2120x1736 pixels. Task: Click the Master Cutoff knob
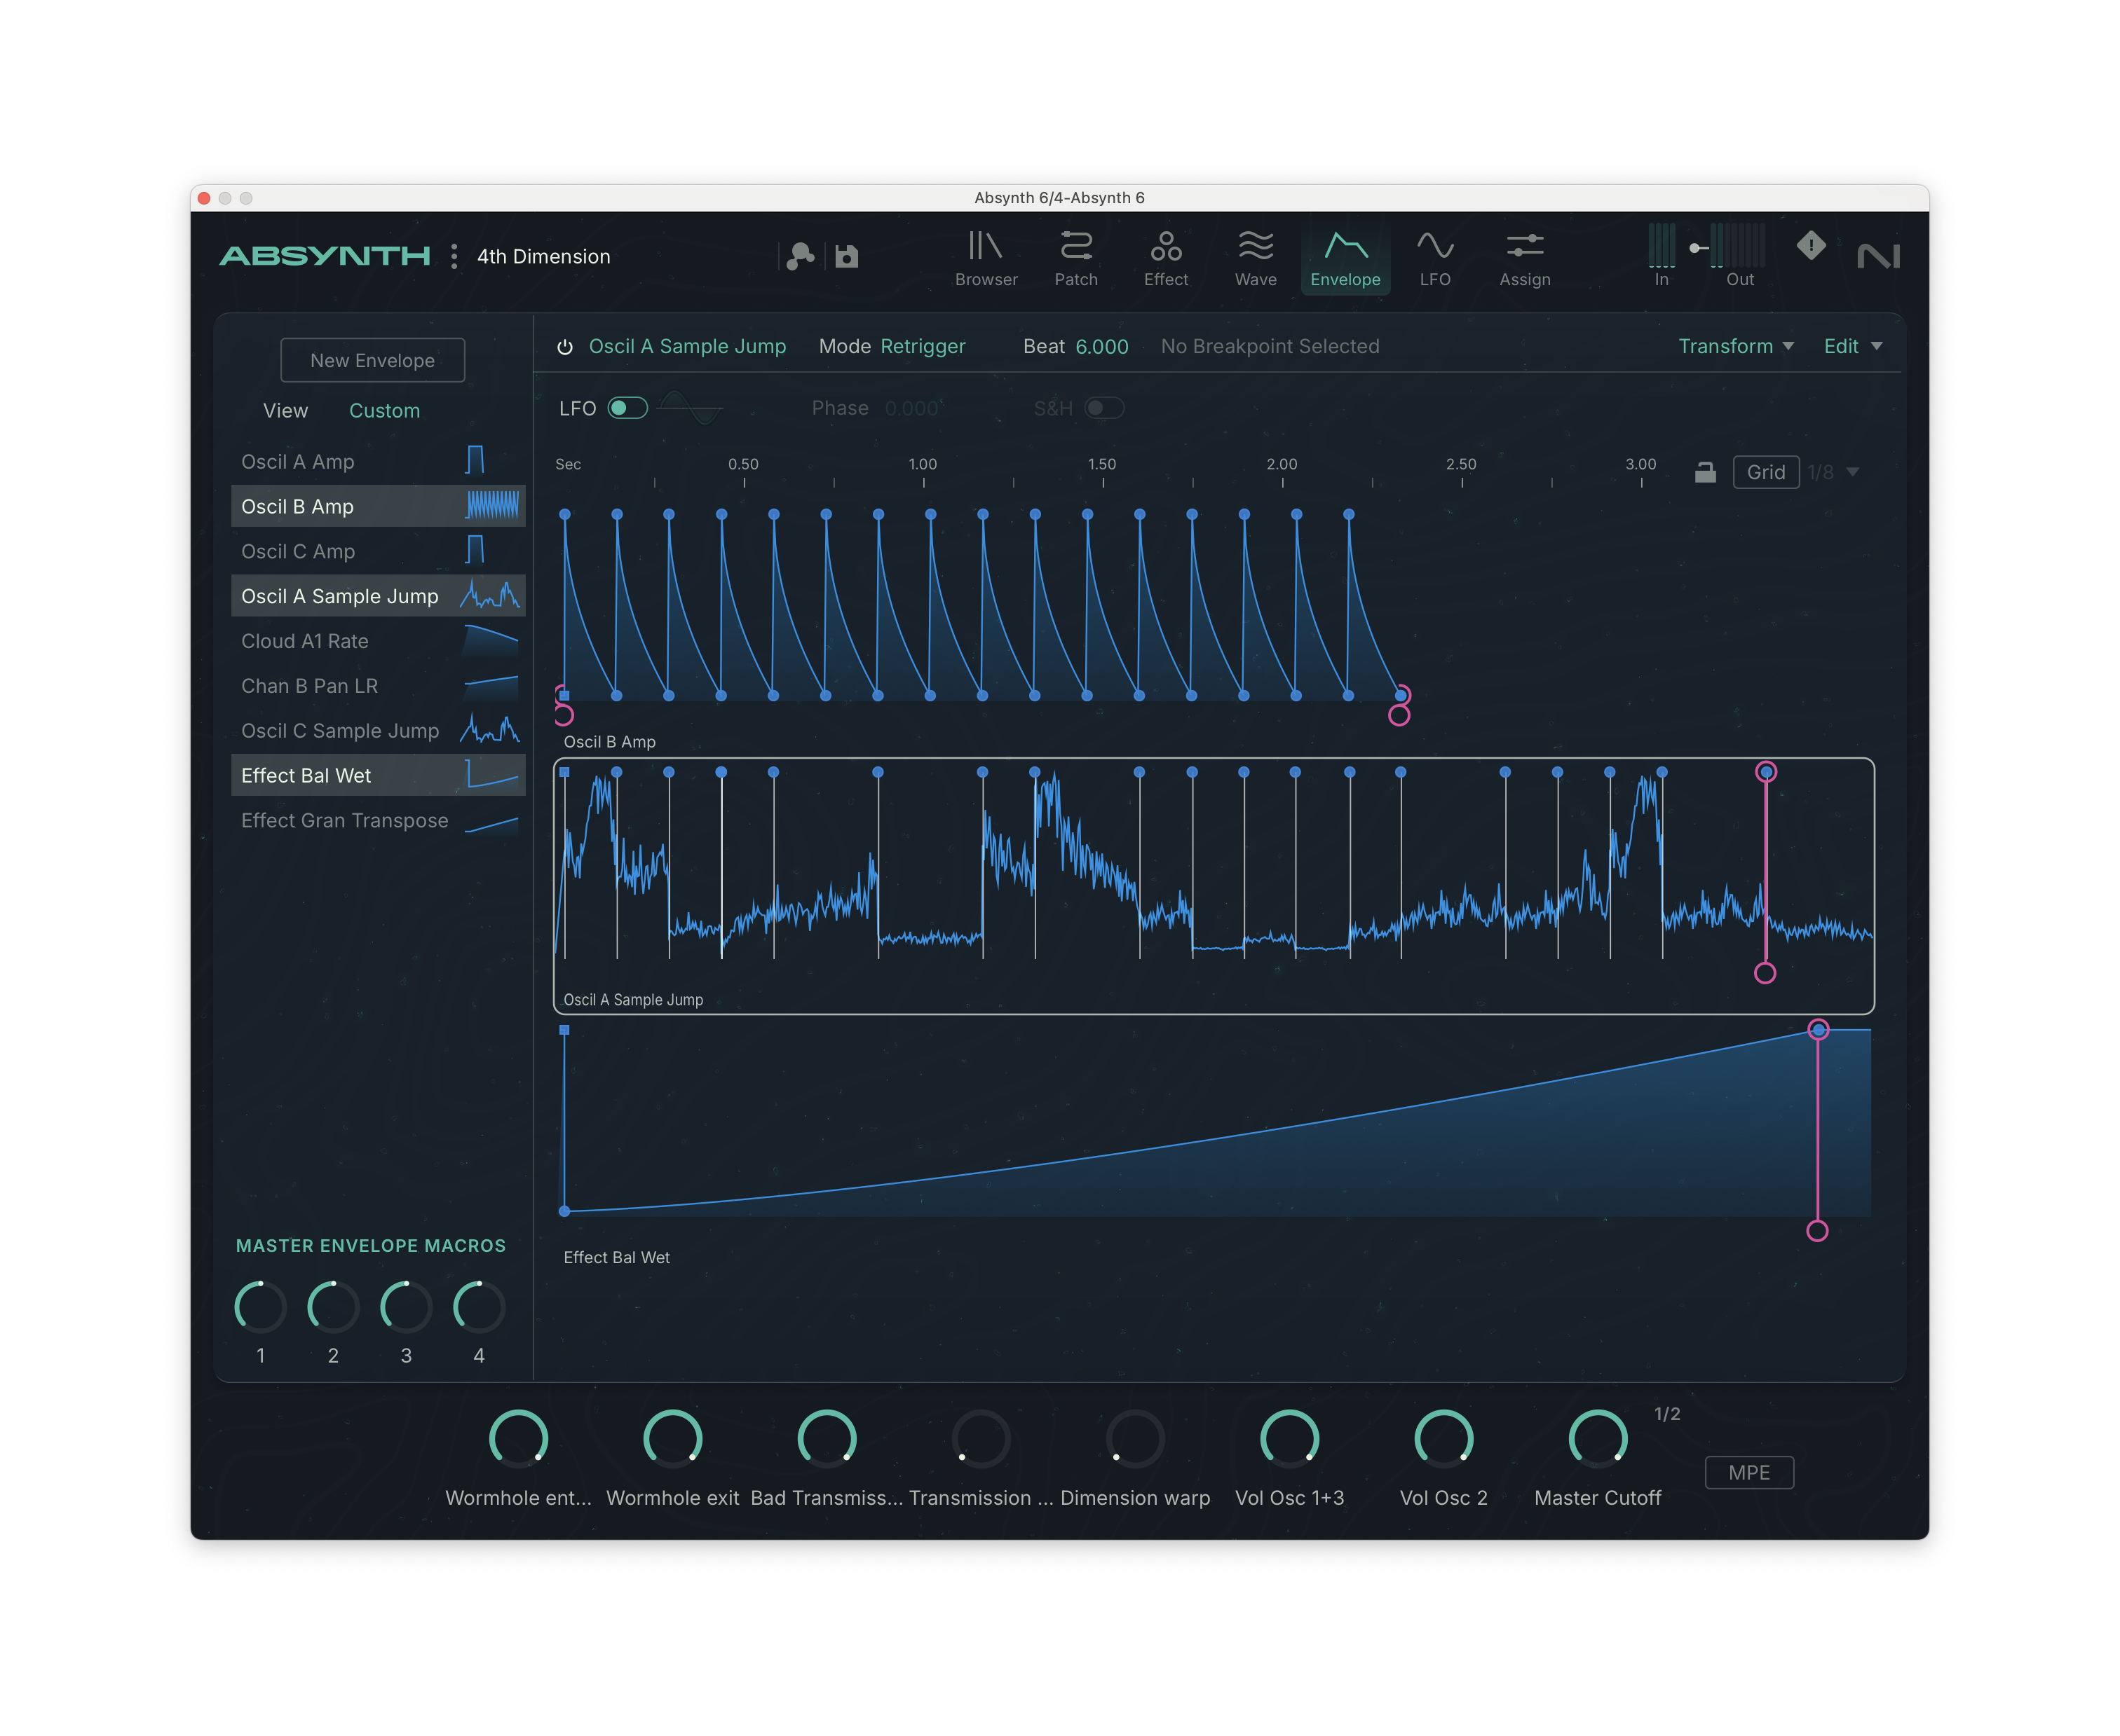pos(1597,1439)
